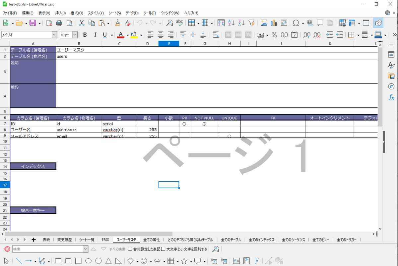The image size is (398, 266).
Task: Enable the 書式設定した表記 checkbox
Action: [129, 249]
